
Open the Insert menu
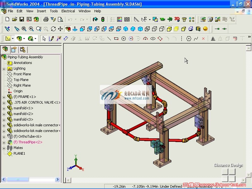(x=41, y=11)
